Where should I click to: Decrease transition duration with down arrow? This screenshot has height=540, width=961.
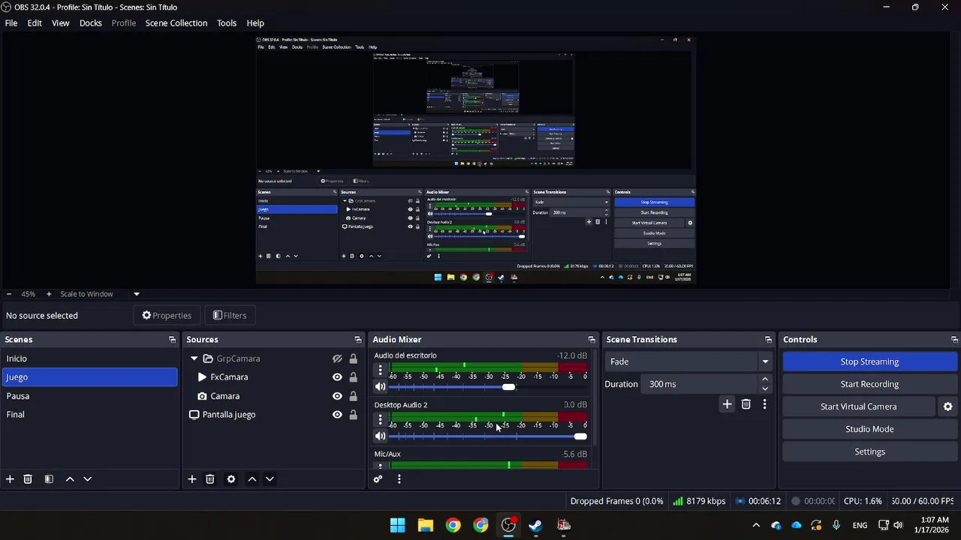[x=765, y=389]
